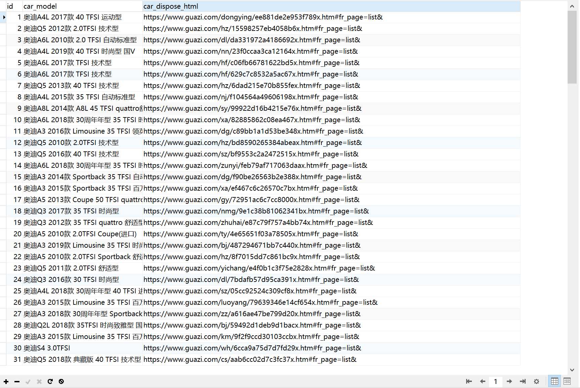Click the discard changes X icon
580x388 pixels.
(x=39, y=382)
